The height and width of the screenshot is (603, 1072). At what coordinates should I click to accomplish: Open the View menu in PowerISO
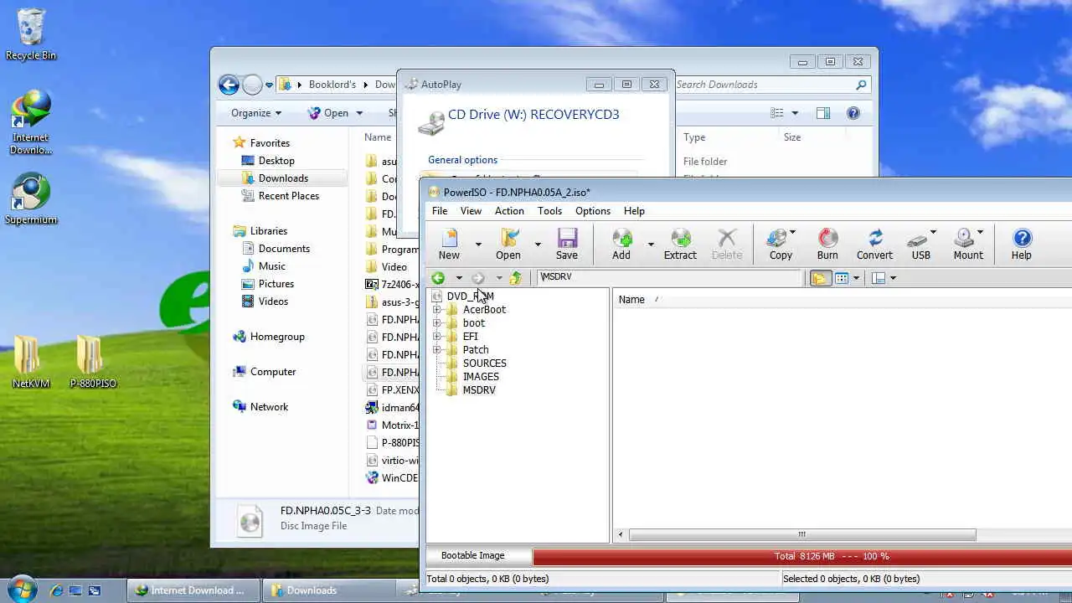(x=471, y=211)
